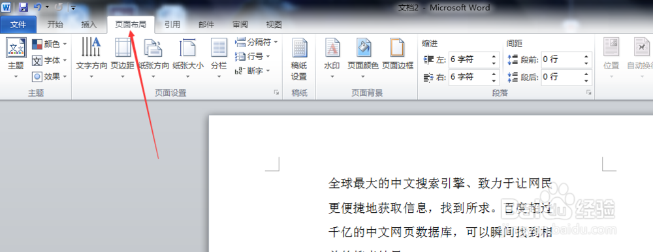Open theme Effects (效果) dropdown

[50, 76]
